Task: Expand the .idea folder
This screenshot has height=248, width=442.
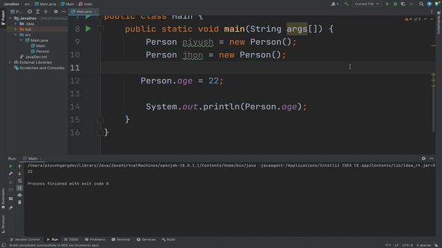Action: point(16,24)
